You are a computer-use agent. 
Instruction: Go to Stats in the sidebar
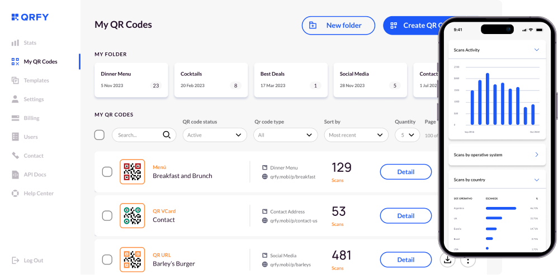[x=30, y=43]
